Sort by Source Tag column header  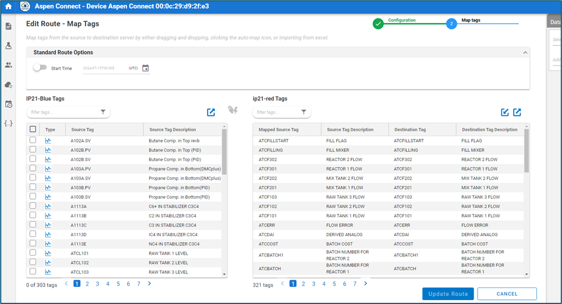[x=83, y=130]
